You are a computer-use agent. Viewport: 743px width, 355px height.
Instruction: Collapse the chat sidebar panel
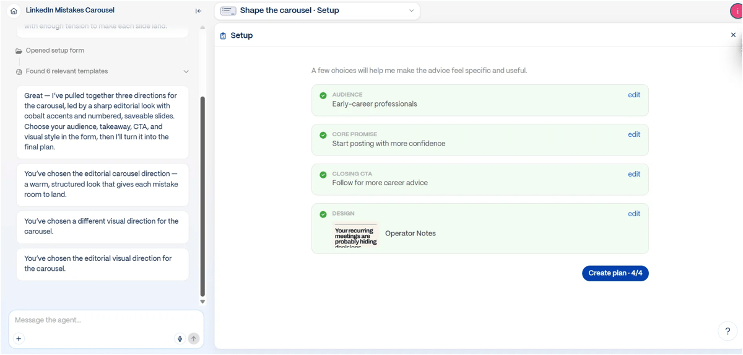(198, 11)
